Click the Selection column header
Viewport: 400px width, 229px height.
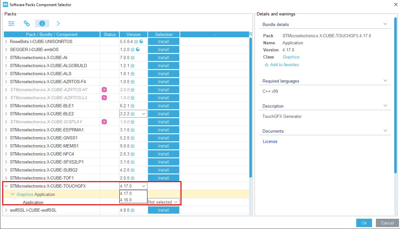click(164, 34)
